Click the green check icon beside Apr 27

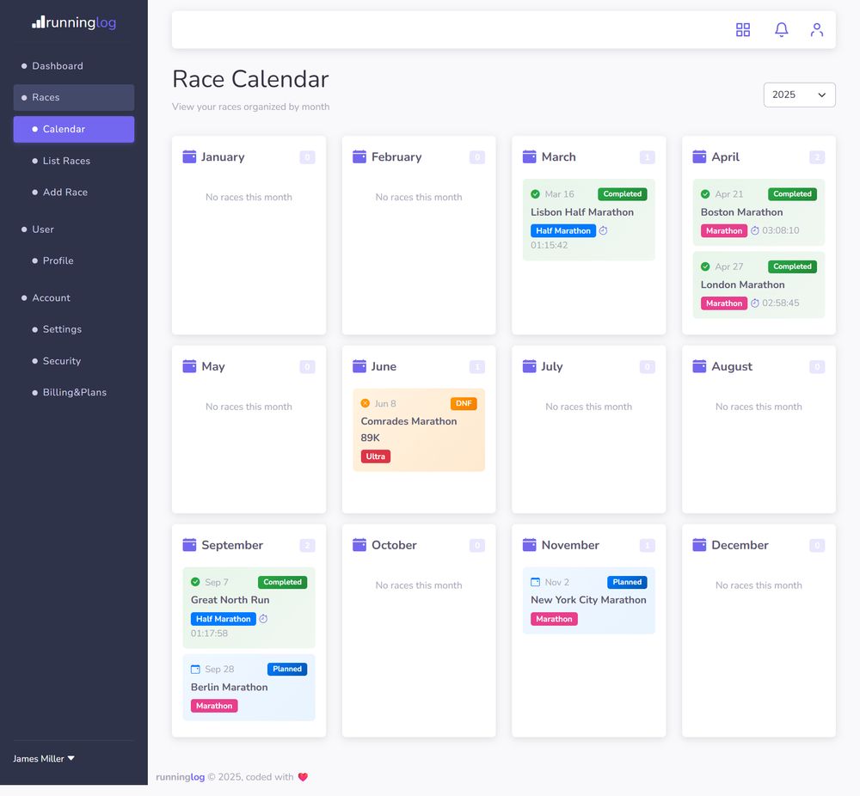(705, 266)
